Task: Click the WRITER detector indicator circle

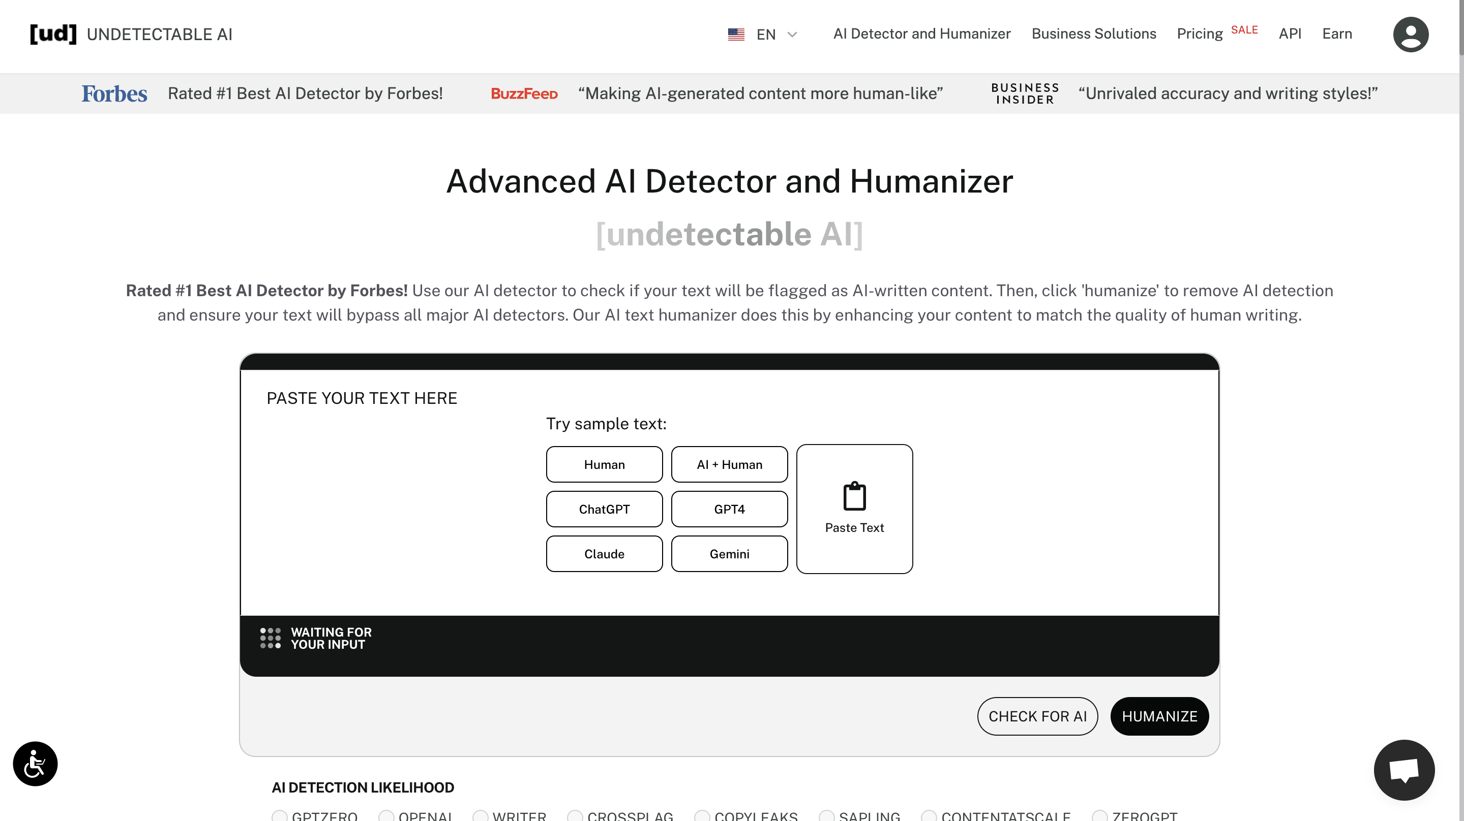Action: click(480, 815)
